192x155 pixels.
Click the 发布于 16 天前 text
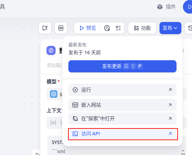pos(85,53)
